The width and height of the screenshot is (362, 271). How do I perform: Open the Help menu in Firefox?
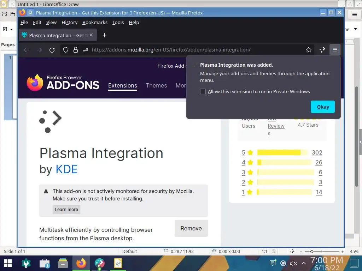[x=134, y=22]
